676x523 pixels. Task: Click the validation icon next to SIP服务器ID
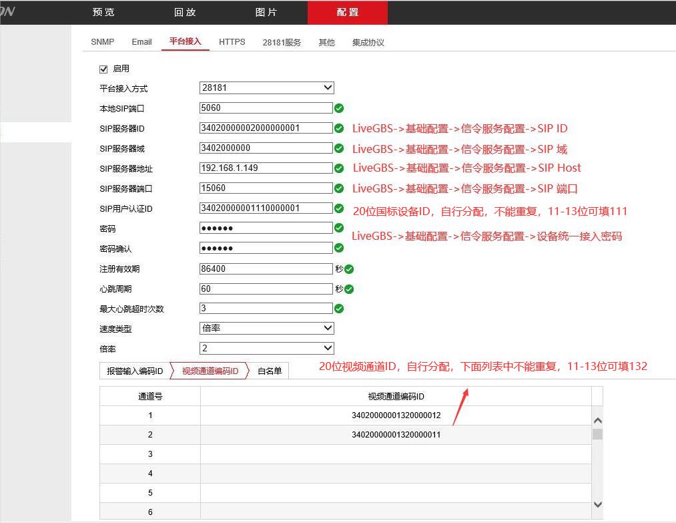(x=340, y=128)
